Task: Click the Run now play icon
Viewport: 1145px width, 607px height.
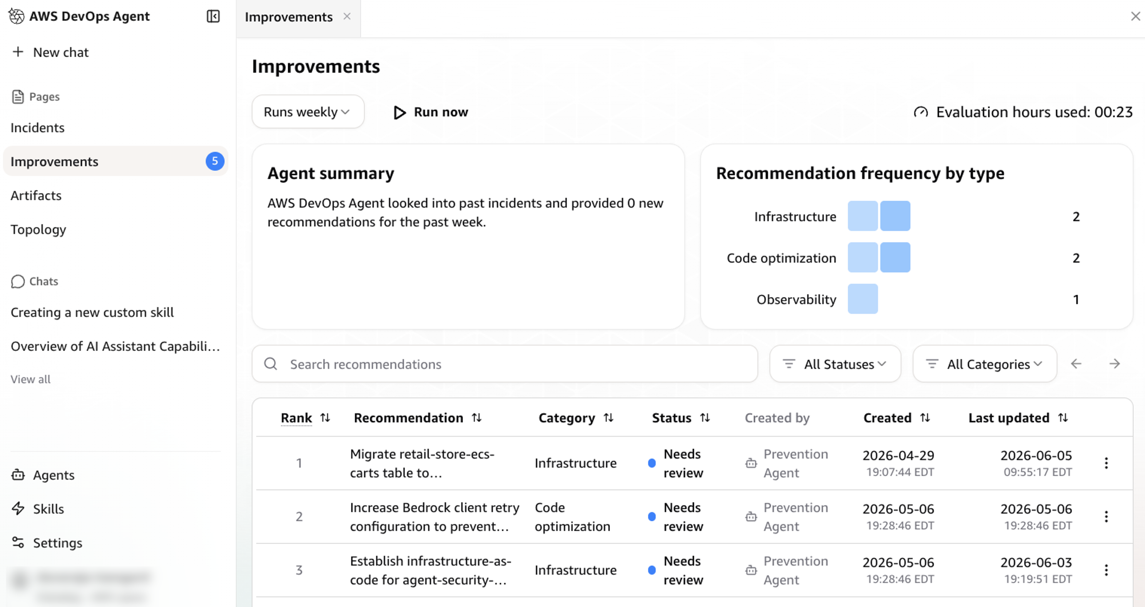Action: pyautogui.click(x=400, y=112)
